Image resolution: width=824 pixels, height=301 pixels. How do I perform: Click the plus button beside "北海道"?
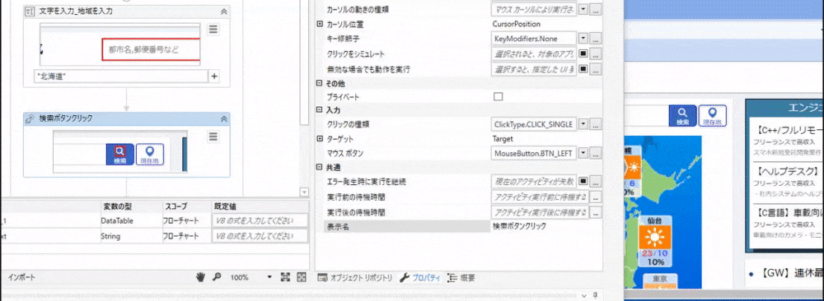tap(214, 76)
